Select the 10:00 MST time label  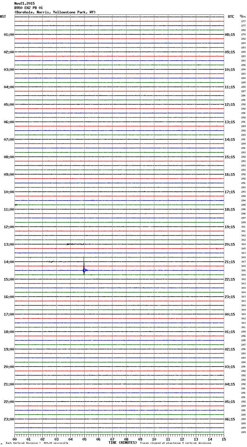point(9,192)
